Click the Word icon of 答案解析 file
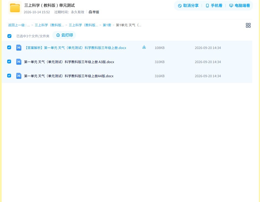 coord(19,48)
